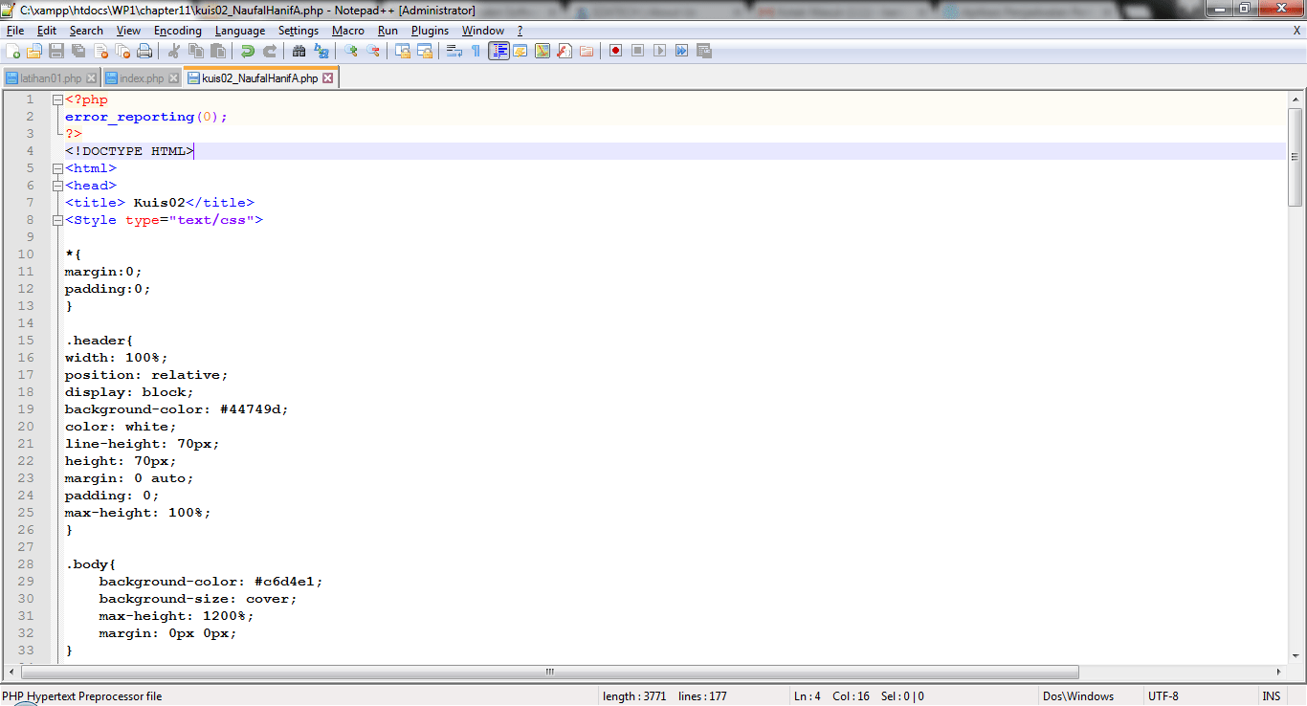Screen dimensions: 1307x706
Task: Click the Stop Recording macro icon
Action: 638,51
